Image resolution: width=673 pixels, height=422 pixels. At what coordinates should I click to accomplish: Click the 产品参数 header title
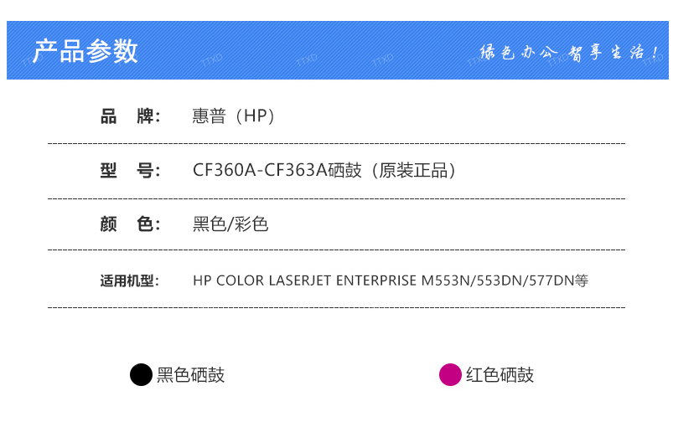tap(85, 51)
